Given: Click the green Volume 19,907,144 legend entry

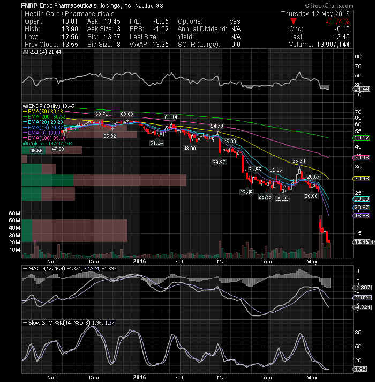Looking at the screenshot, I should [48, 143].
